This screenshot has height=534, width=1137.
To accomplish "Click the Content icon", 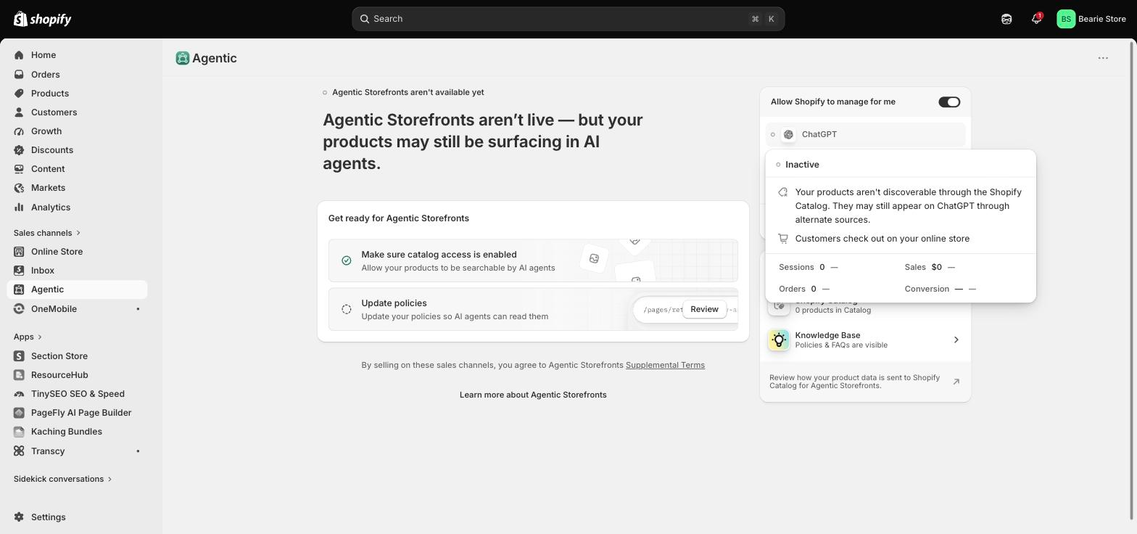I will (19, 168).
